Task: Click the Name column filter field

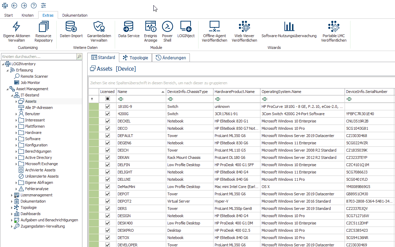Action: point(141,99)
